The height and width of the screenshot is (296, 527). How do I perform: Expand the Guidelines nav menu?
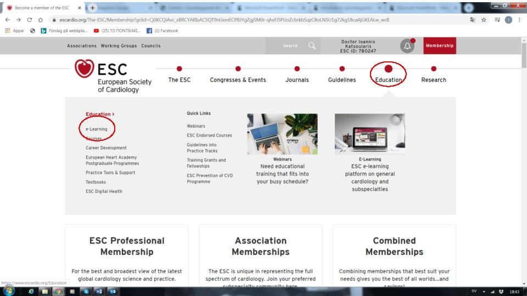click(x=342, y=79)
